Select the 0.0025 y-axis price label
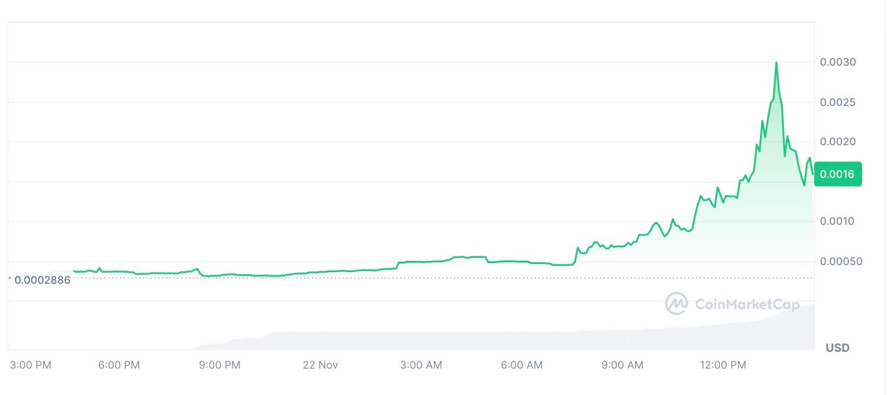 tap(838, 102)
